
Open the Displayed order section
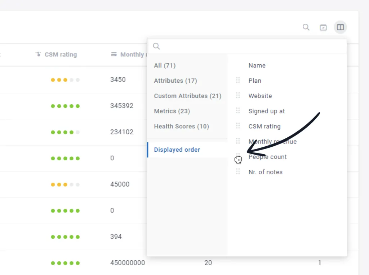(x=177, y=150)
